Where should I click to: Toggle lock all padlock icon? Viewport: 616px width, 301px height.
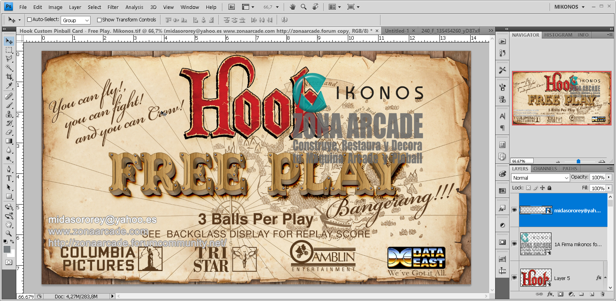[549, 188]
